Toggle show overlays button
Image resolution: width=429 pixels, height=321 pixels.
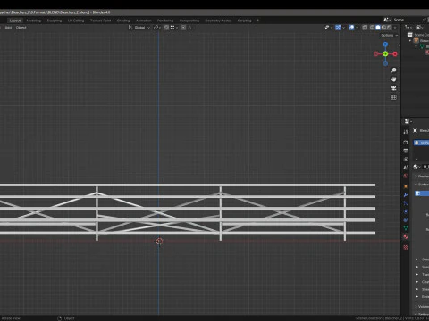coord(351,28)
